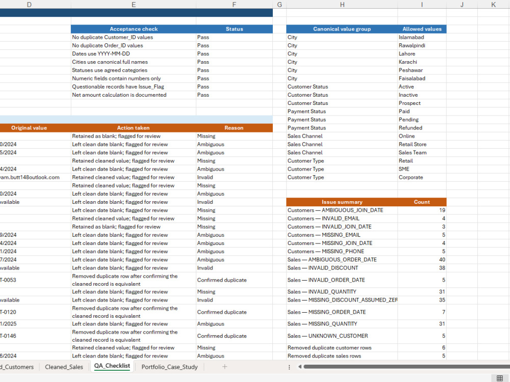
Task: Select the 'Prospect' allowed value cell
Action: [422, 103]
